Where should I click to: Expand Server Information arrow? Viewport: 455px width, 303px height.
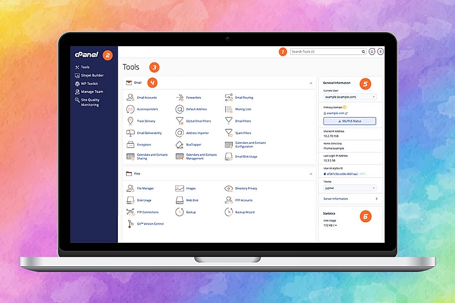point(376,199)
